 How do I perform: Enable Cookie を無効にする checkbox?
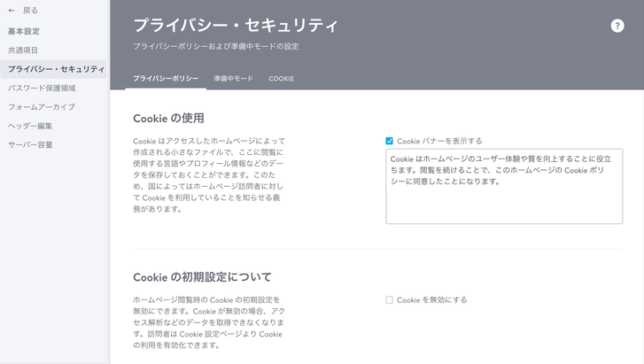coord(390,300)
